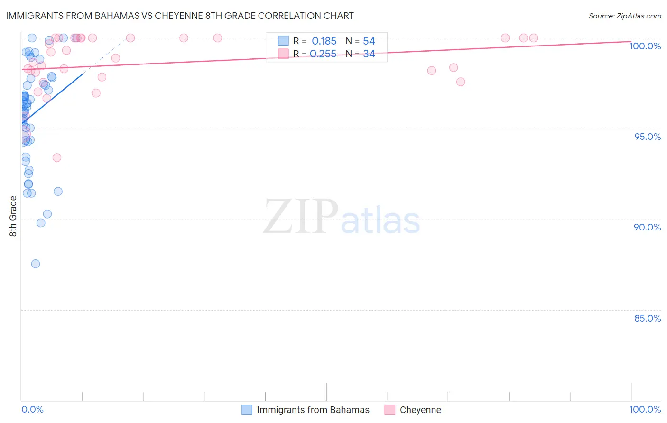667x423 pixels.
Task: Click the lowest blue data point near 87.5%
Action: click(x=36, y=264)
